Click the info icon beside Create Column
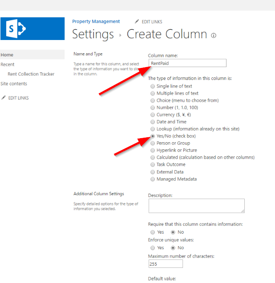Screen dimensions: 275x283 (214, 36)
